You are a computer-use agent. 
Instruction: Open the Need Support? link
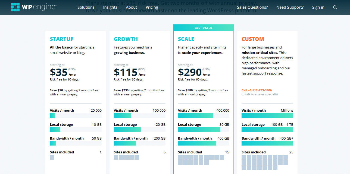pyautogui.click(x=290, y=7)
